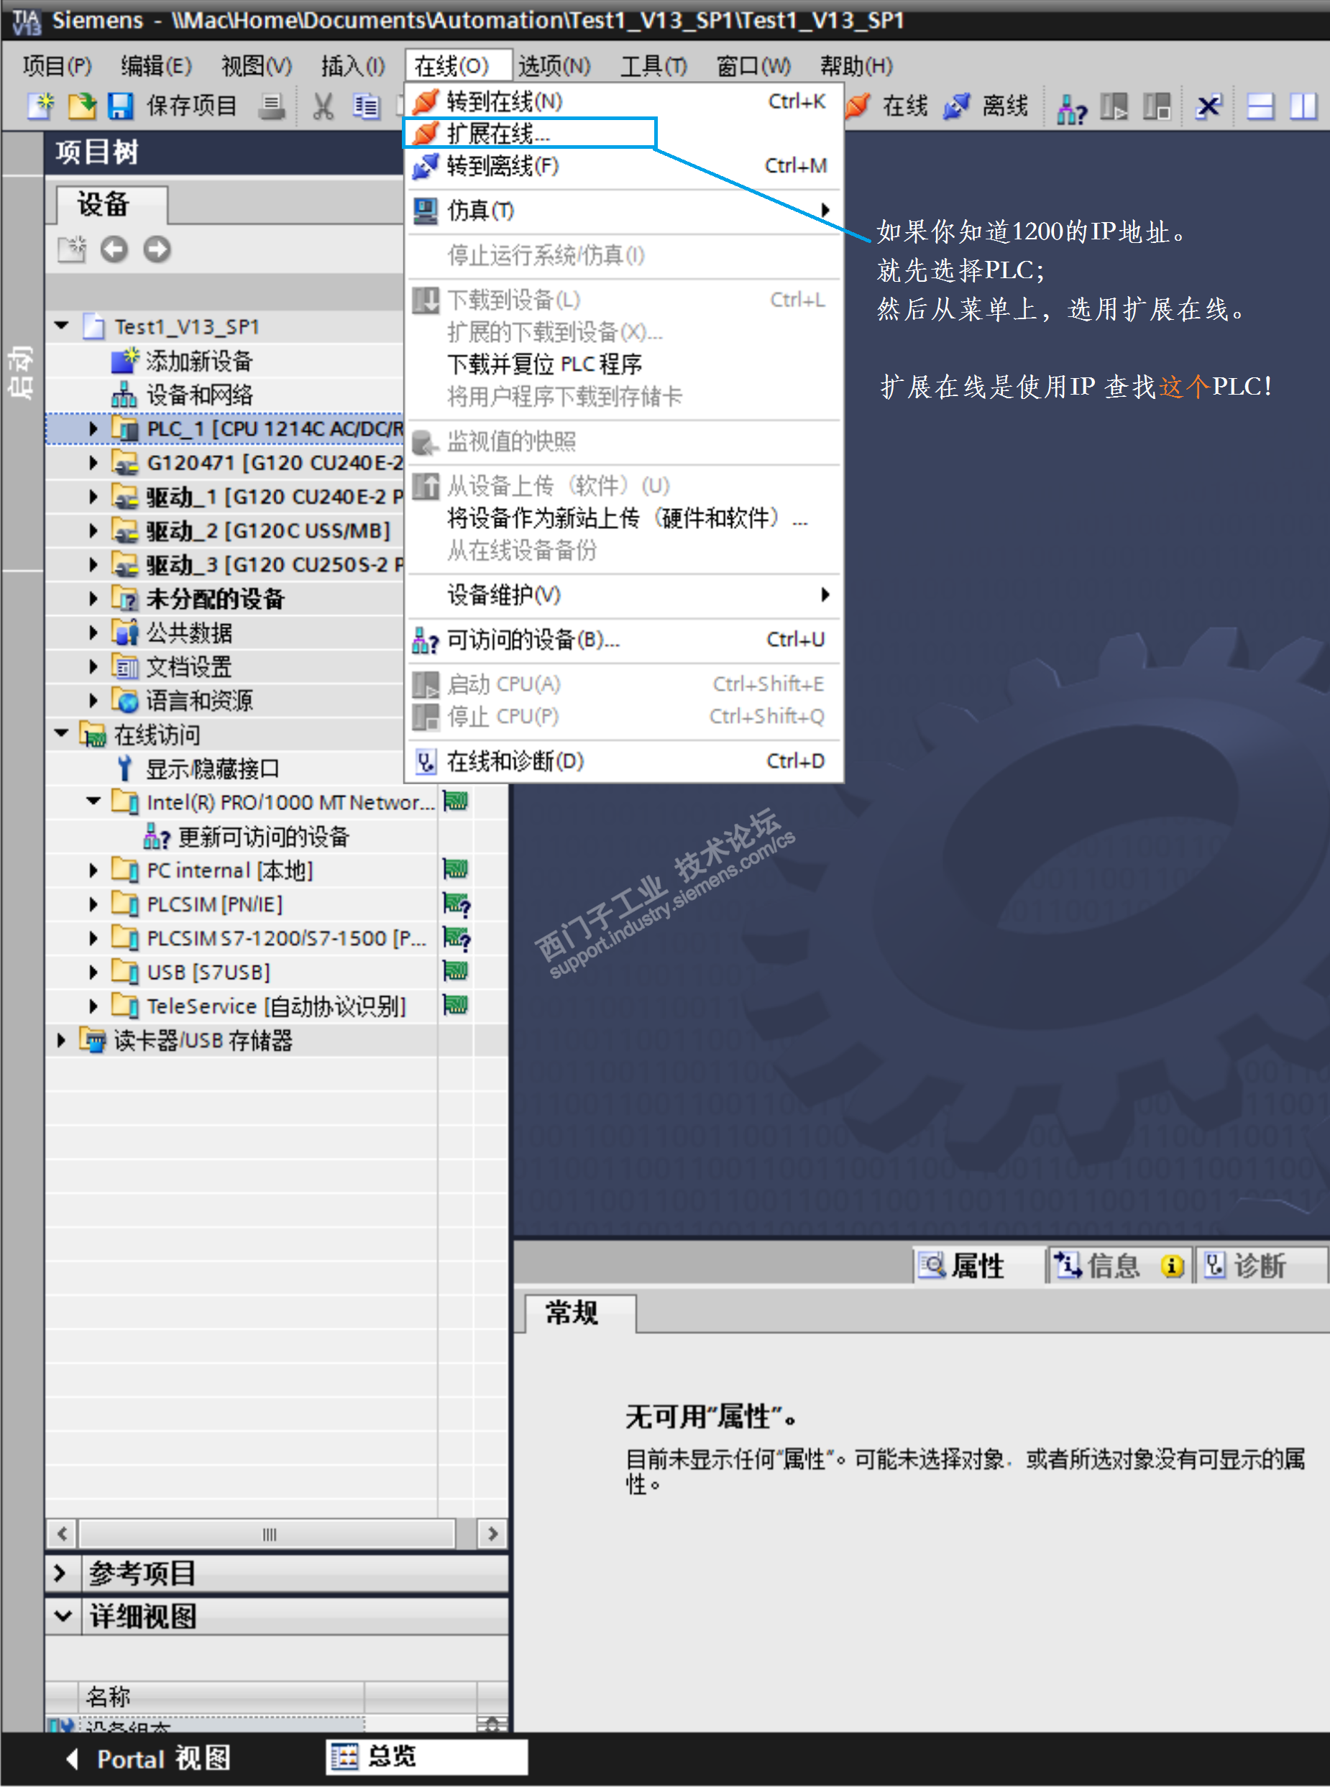Click the forward arrow in project tree

(157, 249)
